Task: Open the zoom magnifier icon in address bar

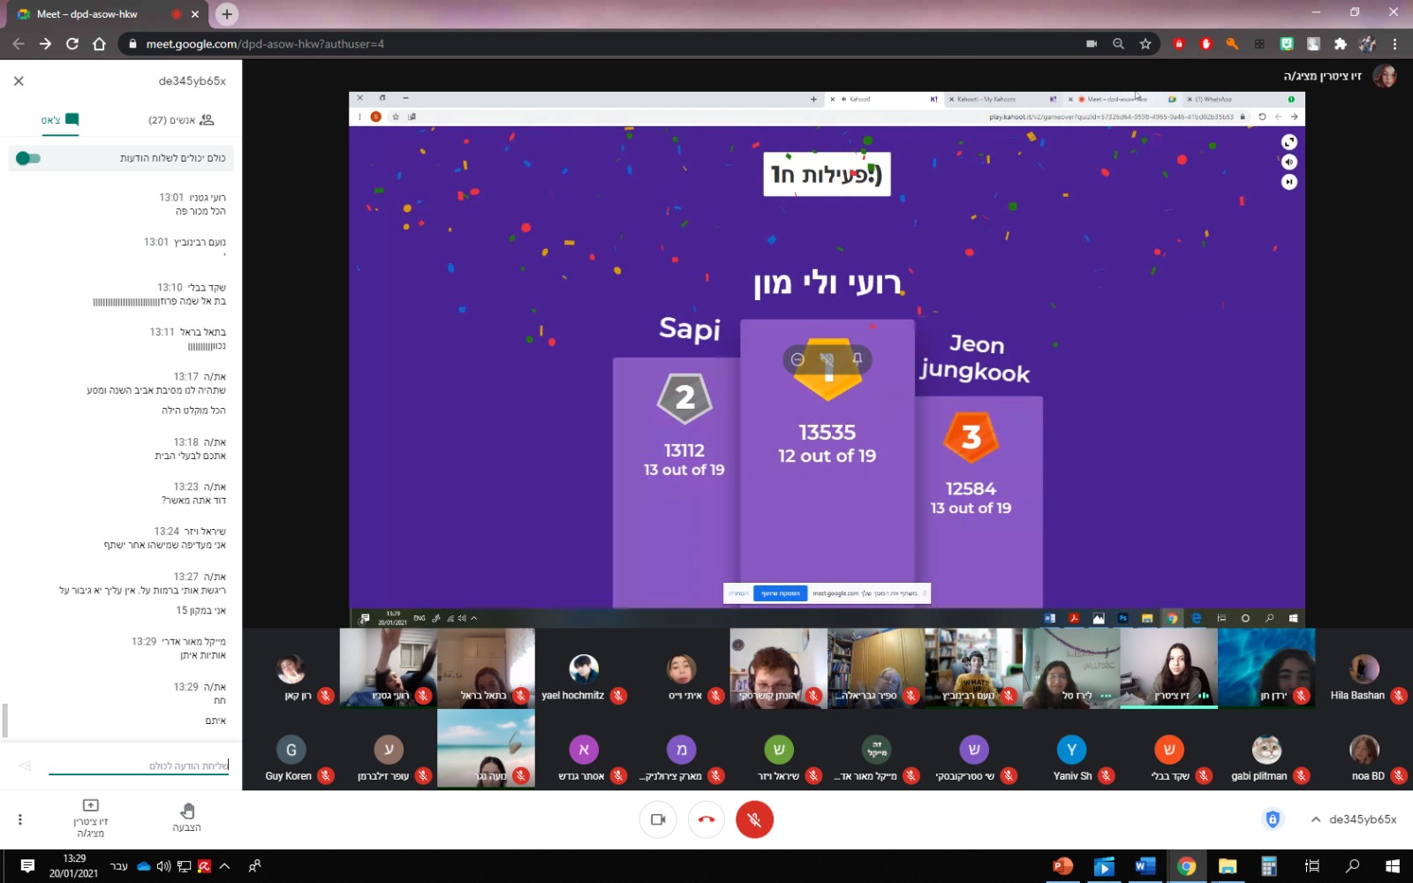Action: point(1118,43)
